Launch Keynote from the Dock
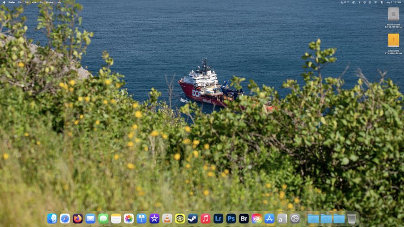 click(141, 219)
